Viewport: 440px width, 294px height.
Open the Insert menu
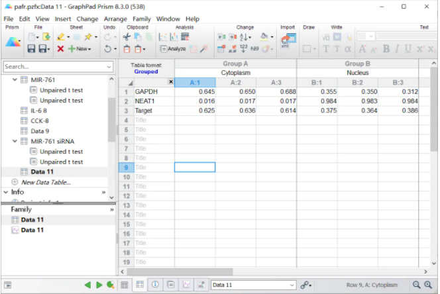pos(63,19)
